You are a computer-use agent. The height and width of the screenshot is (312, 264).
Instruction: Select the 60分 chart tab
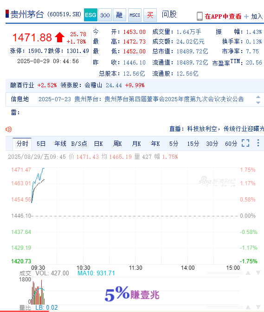click(x=231, y=143)
